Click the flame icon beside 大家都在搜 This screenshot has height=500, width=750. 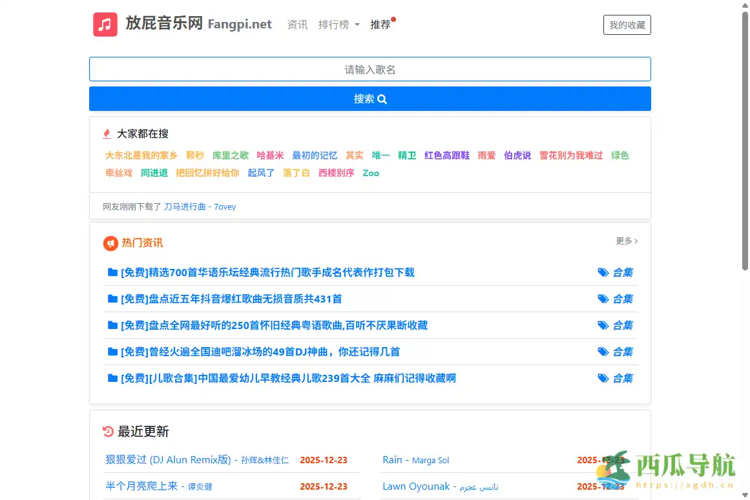(x=106, y=134)
